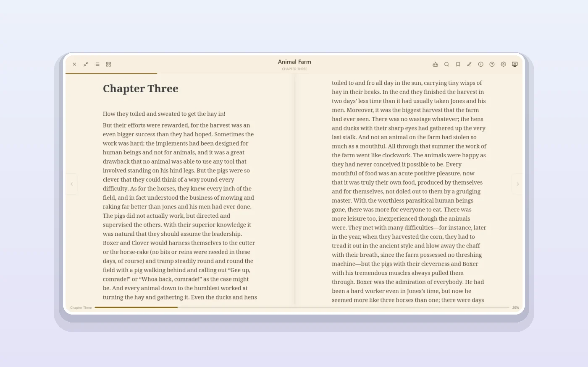Click the line "But their efforts were rewarded"
The image size is (588, 367).
tap(176, 125)
